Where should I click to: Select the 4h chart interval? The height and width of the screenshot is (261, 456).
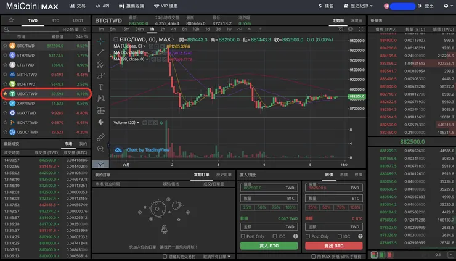click(173, 29)
